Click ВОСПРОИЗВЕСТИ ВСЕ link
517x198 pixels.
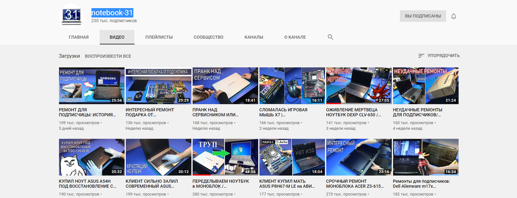click(x=108, y=56)
